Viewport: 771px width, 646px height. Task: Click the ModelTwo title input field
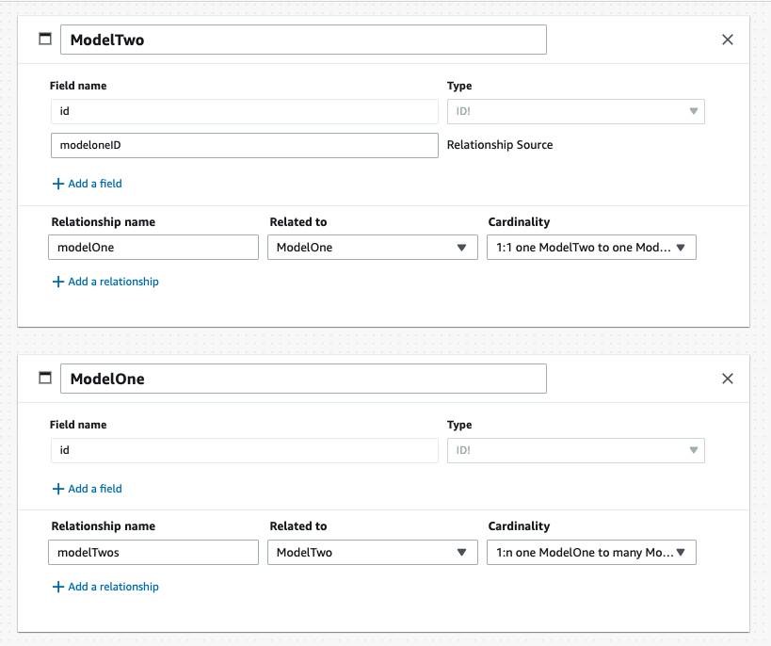click(303, 39)
